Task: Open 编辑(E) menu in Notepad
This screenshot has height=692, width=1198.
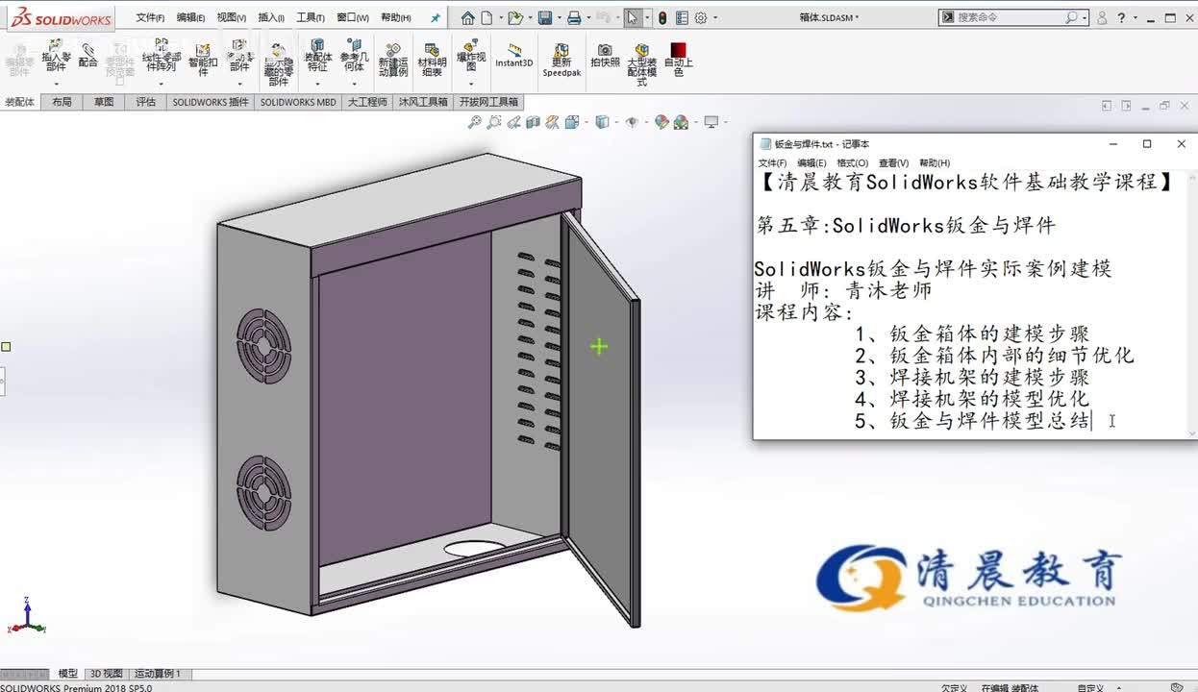Action: point(811,163)
